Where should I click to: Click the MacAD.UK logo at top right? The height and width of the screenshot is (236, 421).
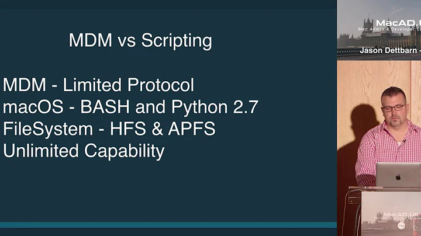coord(398,23)
